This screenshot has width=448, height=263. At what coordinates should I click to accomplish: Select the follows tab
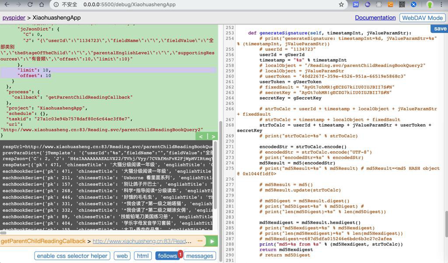168,256
